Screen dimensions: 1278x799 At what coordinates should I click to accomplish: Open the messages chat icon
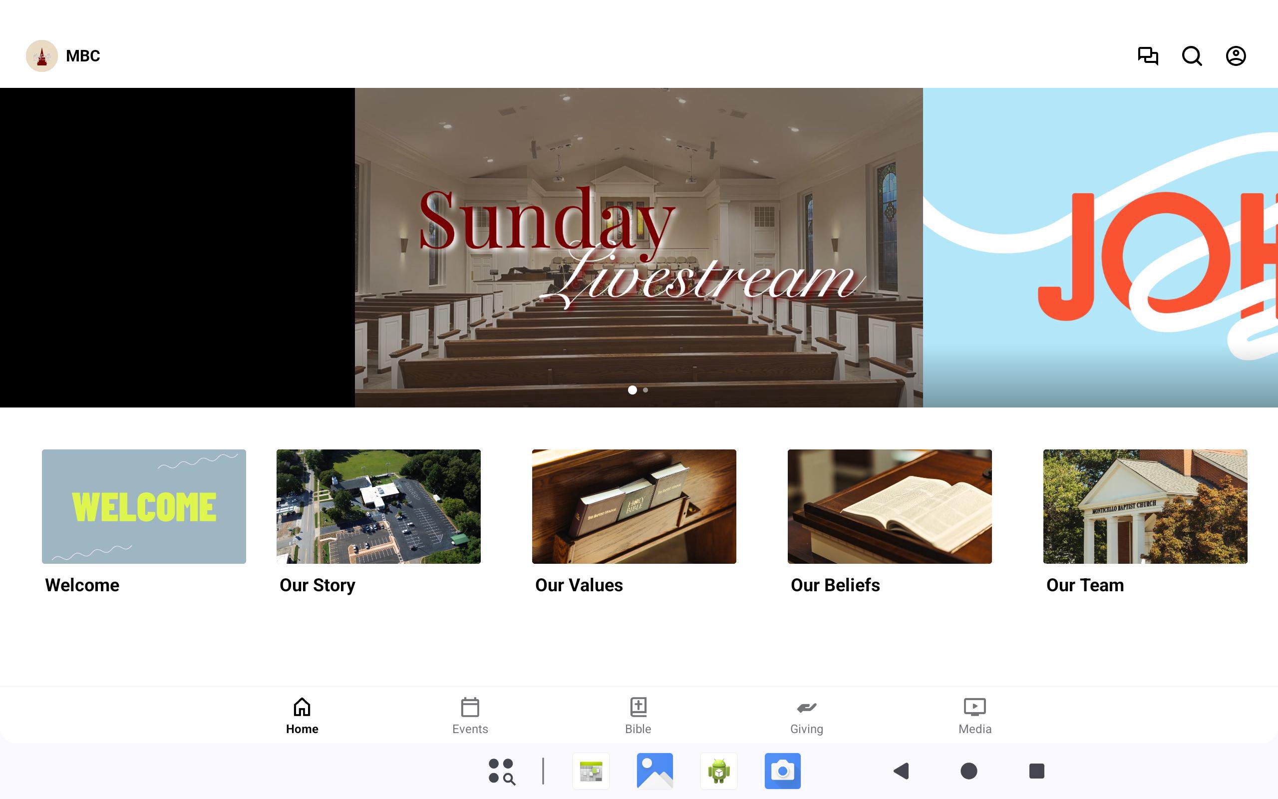click(x=1148, y=55)
